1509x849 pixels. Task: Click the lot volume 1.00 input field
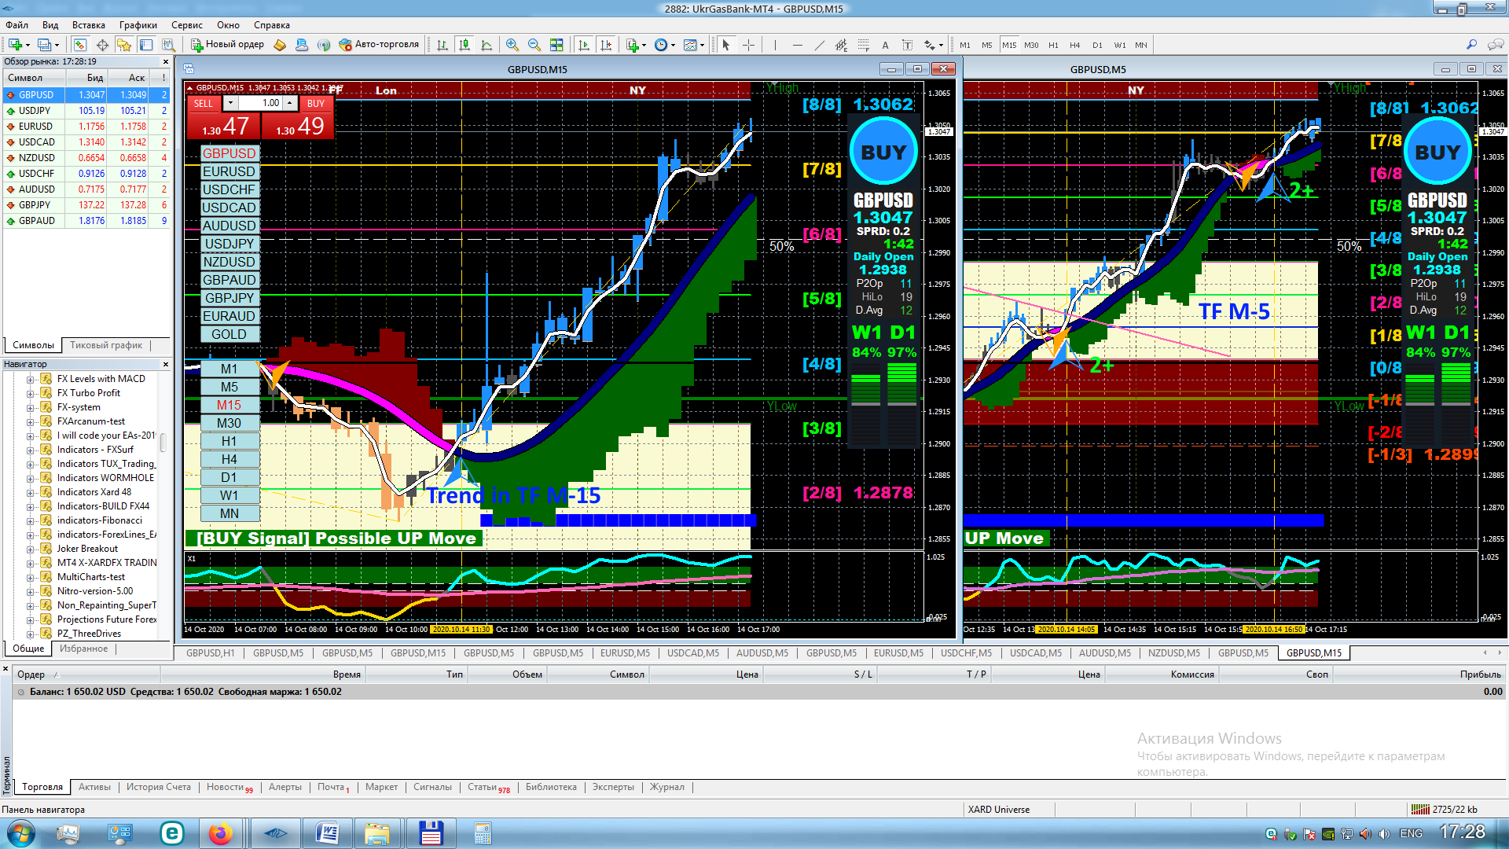point(262,103)
